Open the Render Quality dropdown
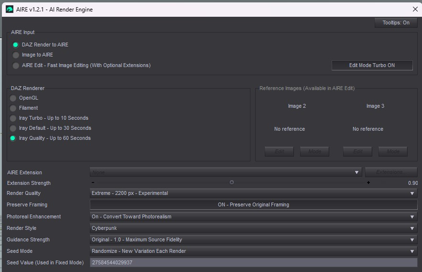422x272 pixels. (x=253, y=193)
